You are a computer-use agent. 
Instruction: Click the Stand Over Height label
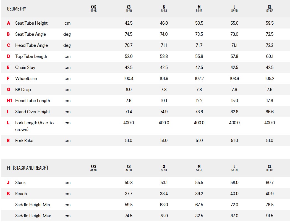33,112
